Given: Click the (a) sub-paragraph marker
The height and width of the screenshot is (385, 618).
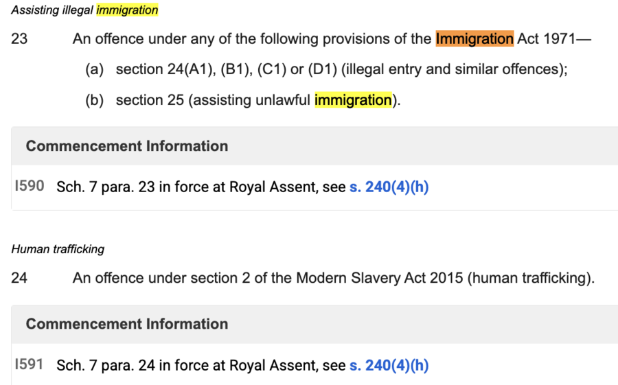Looking at the screenshot, I should 94,69.
